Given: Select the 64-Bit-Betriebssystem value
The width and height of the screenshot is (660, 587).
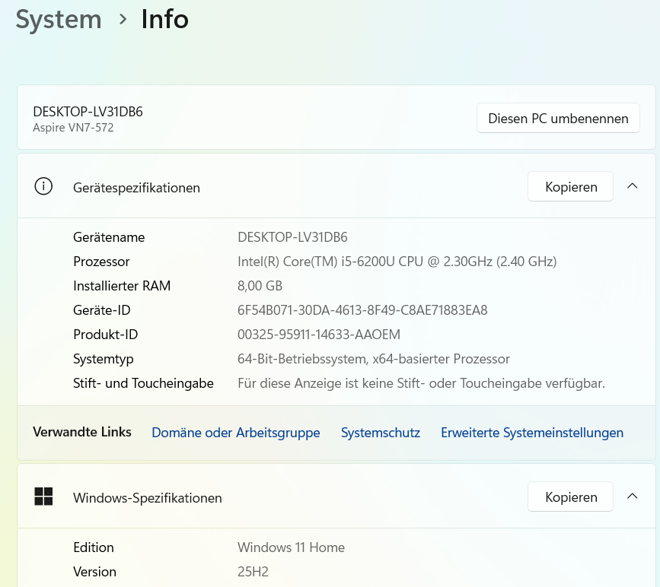Looking at the screenshot, I should point(373,359).
